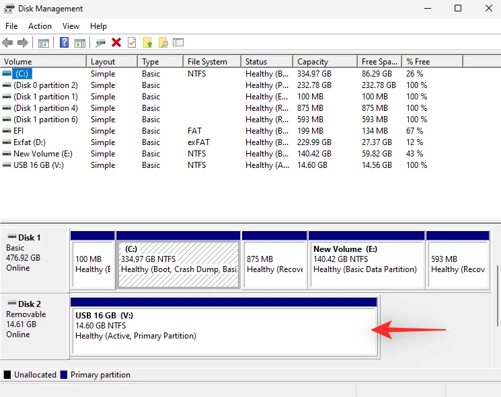The height and width of the screenshot is (397, 501).
Task: Click the Connect/Refresh disk toolbar icon
Action: (100, 43)
